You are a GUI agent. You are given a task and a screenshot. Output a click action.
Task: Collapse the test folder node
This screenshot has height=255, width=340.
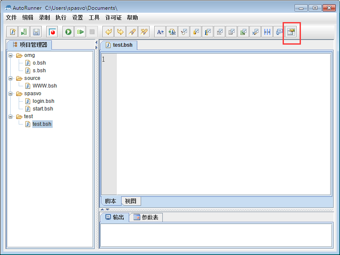[10, 116]
